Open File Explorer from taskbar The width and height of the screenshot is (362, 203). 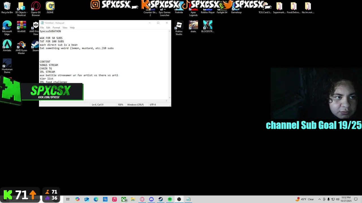coord(133,199)
